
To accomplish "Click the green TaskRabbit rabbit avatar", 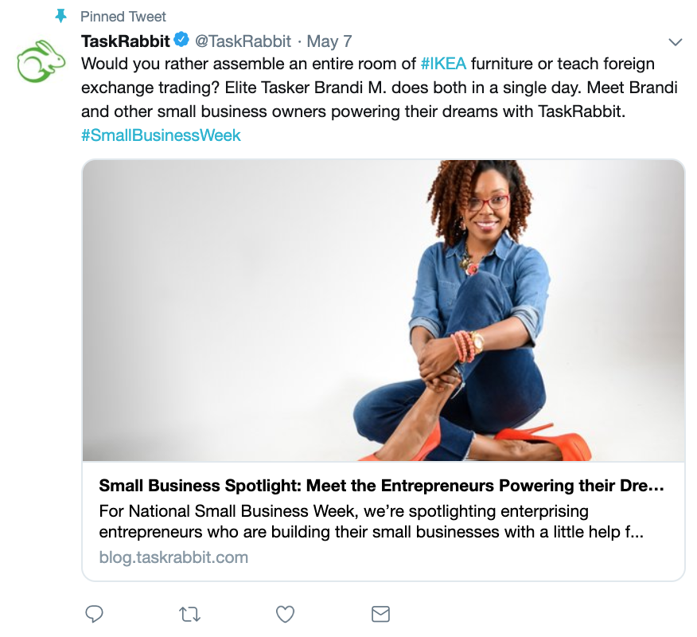I will pyautogui.click(x=41, y=61).
